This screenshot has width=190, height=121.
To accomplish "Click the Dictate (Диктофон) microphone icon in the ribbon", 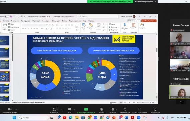I will (x=125, y=25).
